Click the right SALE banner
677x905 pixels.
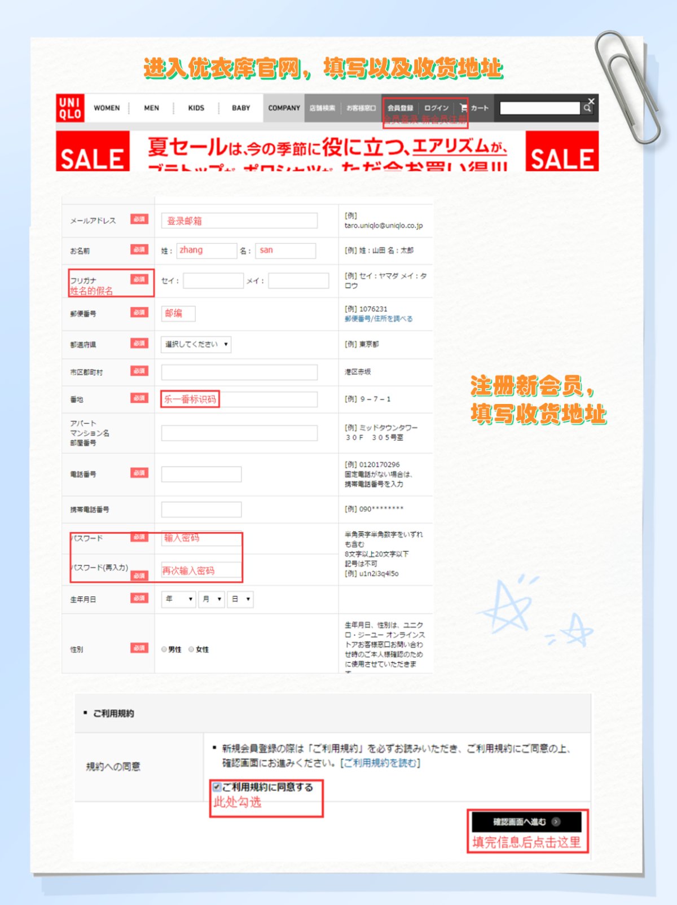click(562, 151)
